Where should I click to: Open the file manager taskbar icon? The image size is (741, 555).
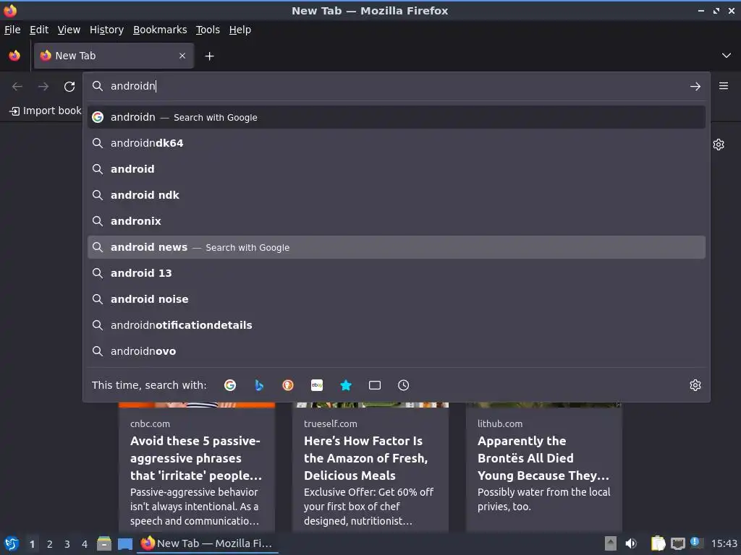(x=104, y=543)
